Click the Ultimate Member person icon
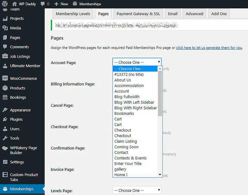Screen dimensions: 248x195 coord(5,66)
